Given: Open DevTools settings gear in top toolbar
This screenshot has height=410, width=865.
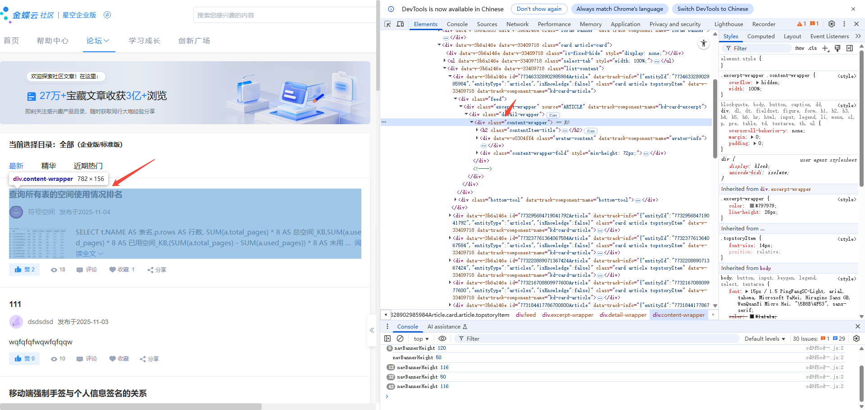Looking at the screenshot, I should click(832, 24).
